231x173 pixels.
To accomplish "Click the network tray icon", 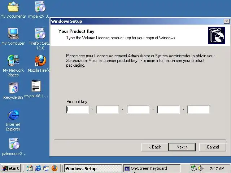I will click(x=193, y=168).
